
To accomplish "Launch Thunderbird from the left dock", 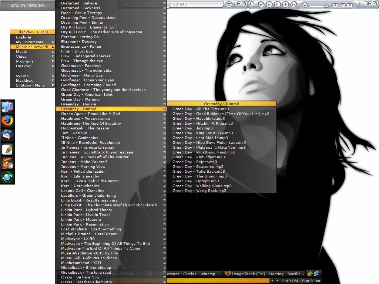I will [7, 135].
